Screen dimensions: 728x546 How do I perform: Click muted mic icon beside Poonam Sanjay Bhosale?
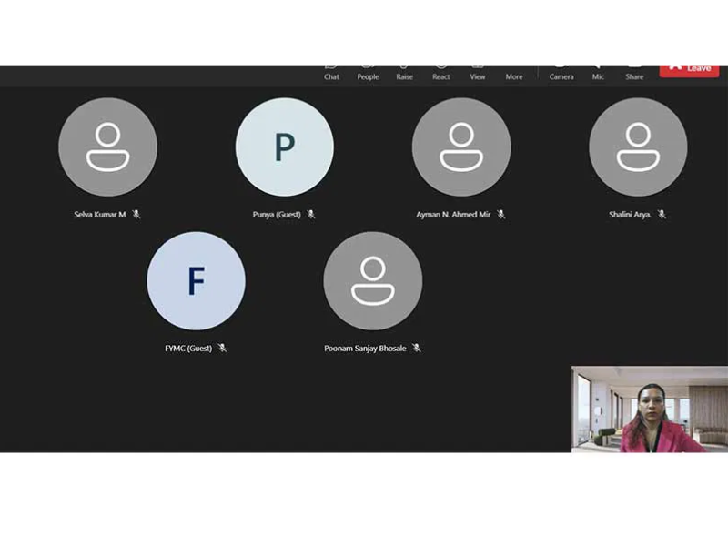[x=417, y=348]
